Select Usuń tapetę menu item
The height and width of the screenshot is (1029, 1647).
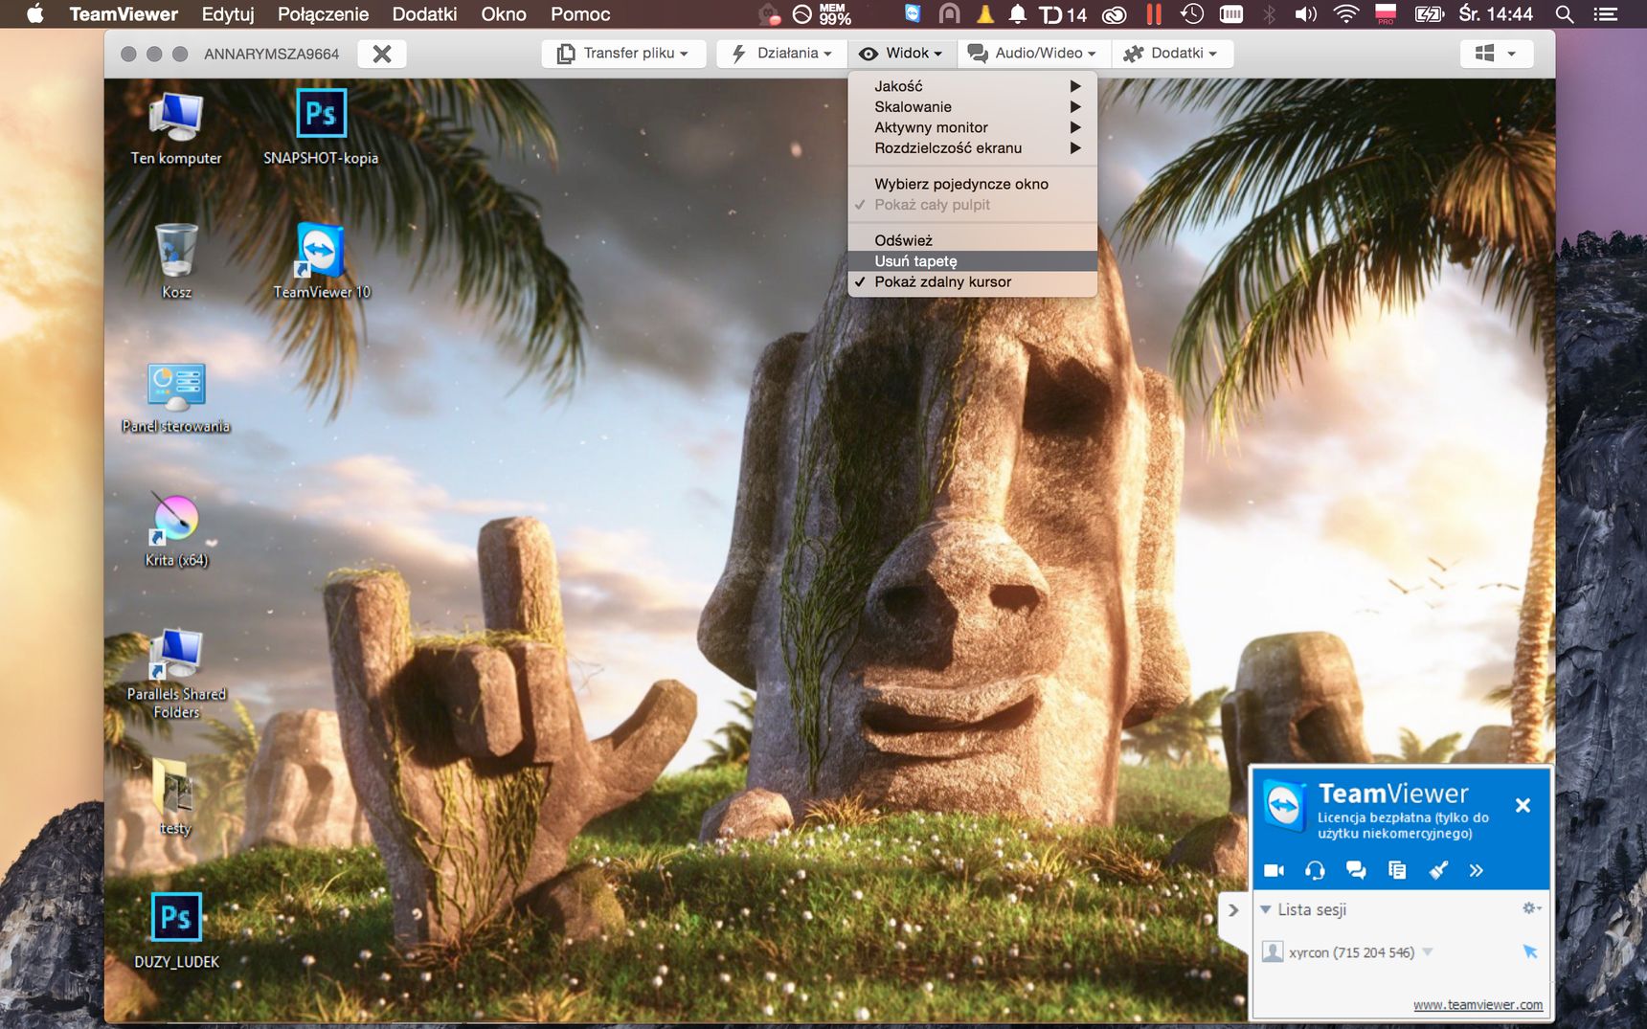(x=972, y=261)
